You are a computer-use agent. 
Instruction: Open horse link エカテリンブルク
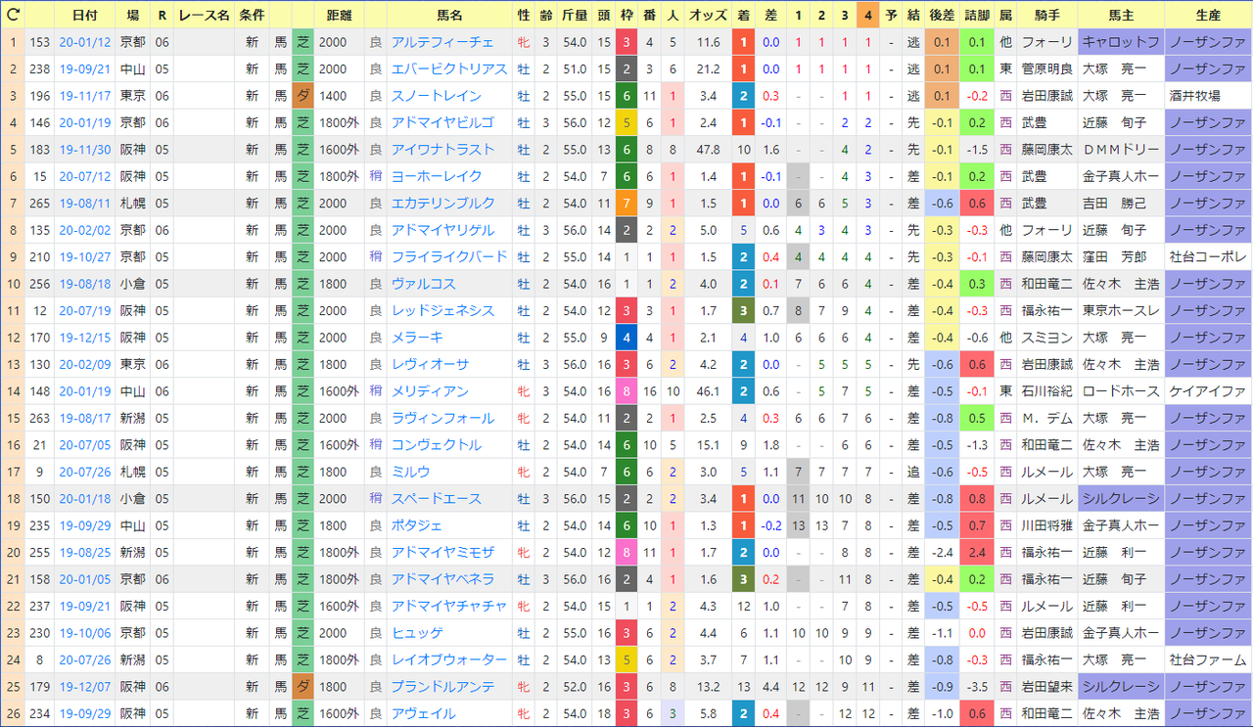click(442, 204)
